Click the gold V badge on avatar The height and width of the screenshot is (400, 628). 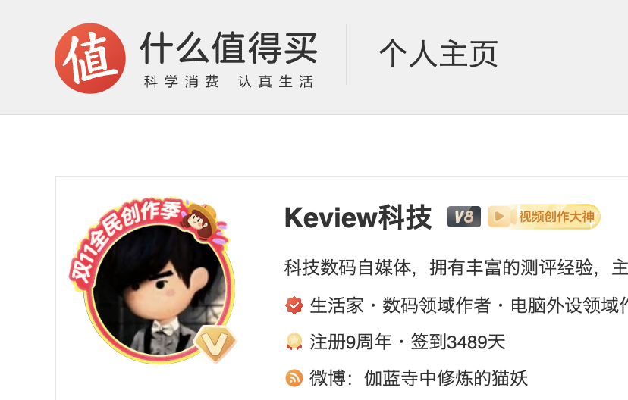tap(215, 342)
